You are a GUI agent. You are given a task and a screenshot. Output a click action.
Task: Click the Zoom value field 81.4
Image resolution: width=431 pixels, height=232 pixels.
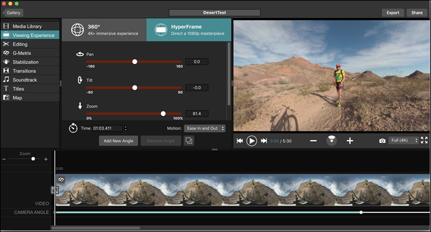tap(197, 114)
